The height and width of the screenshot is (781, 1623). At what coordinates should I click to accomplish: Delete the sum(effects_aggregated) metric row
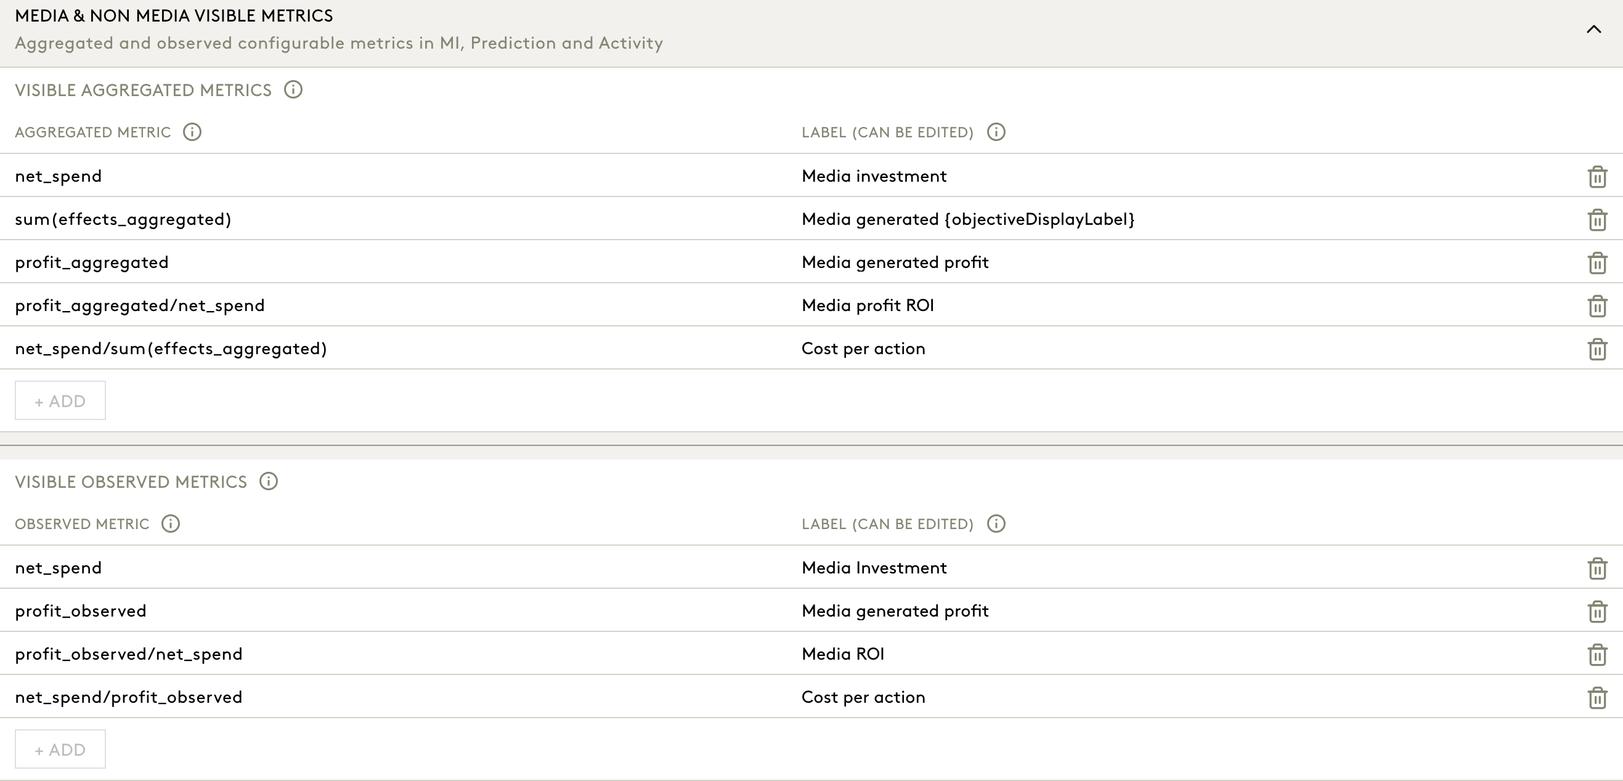1597,220
